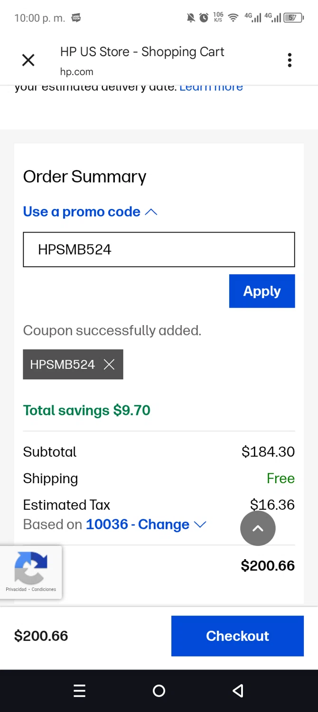Tap the scroll-to-top arrow button
This screenshot has height=712, width=318.
258,528
